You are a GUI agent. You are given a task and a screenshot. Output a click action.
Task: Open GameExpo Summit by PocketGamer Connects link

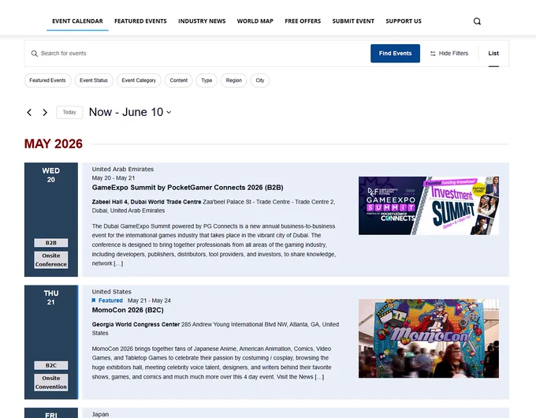(x=188, y=188)
